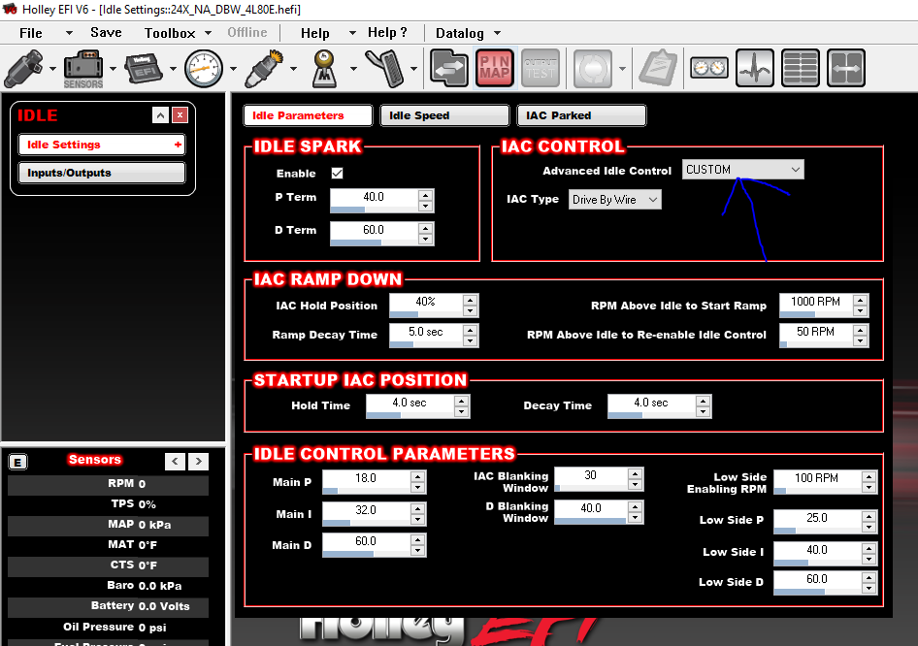Open the fuel injector toolbar icon
The width and height of the screenshot is (918, 646).
pyautogui.click(x=23, y=69)
